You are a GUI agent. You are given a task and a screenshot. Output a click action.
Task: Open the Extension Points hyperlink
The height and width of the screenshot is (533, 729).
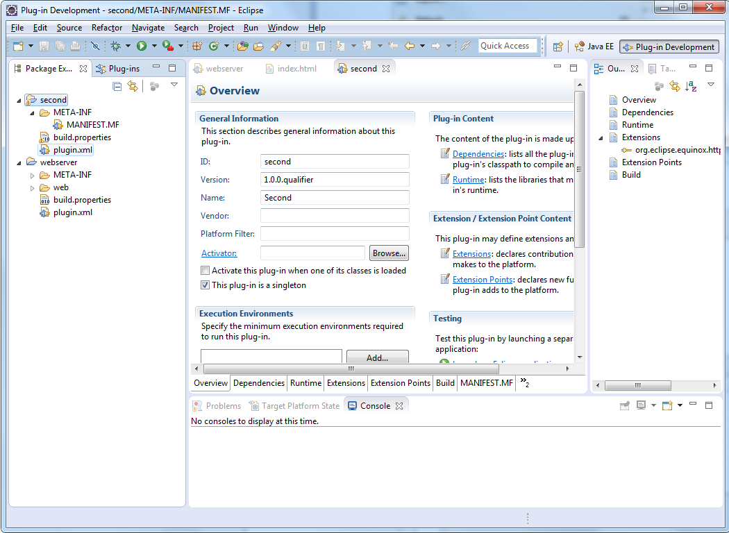tap(483, 279)
